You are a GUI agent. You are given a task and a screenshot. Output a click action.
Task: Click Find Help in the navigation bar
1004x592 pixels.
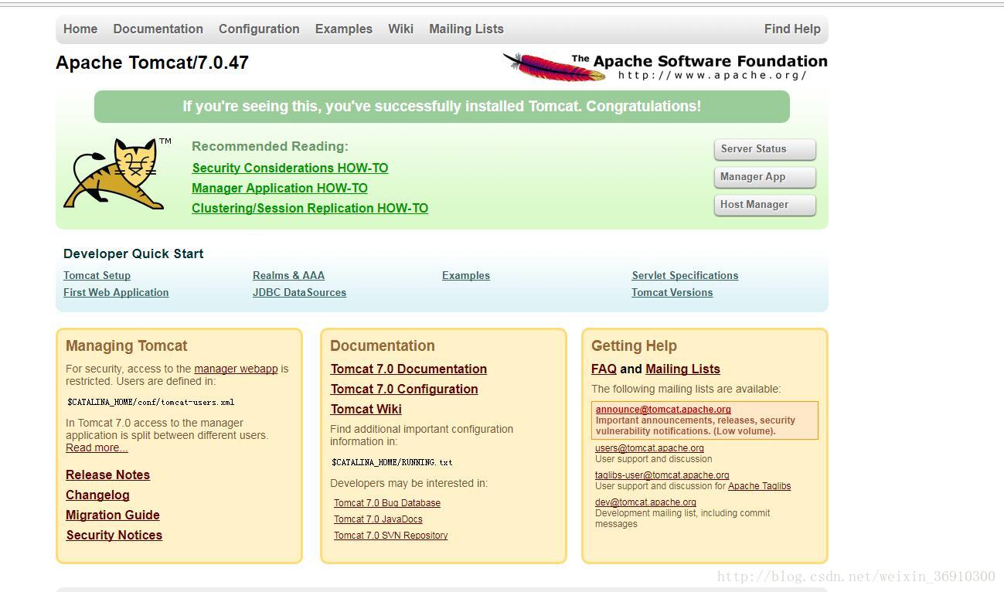click(792, 29)
